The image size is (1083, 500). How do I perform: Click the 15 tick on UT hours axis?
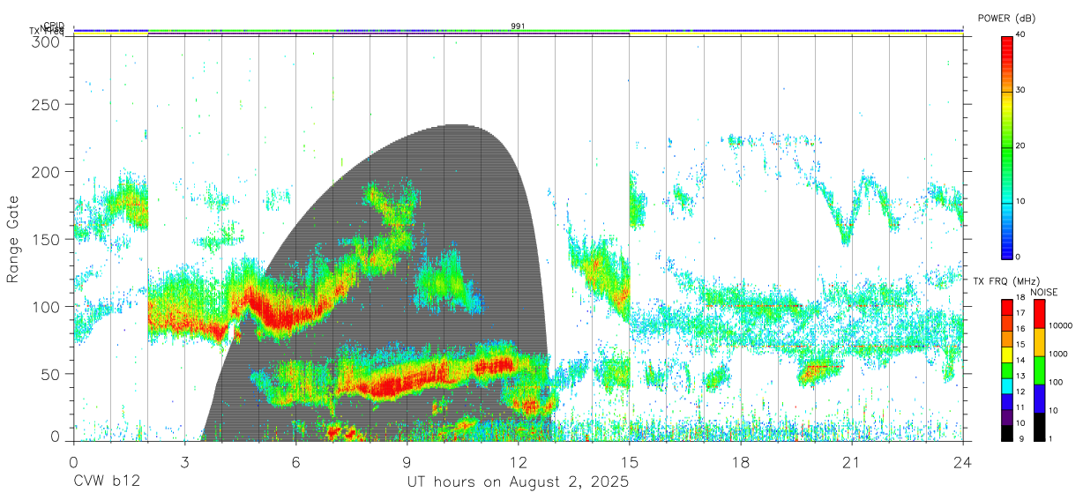(629, 461)
